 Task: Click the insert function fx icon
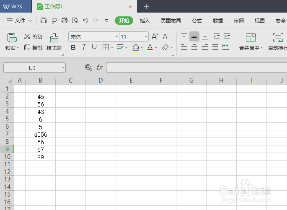click(x=99, y=67)
